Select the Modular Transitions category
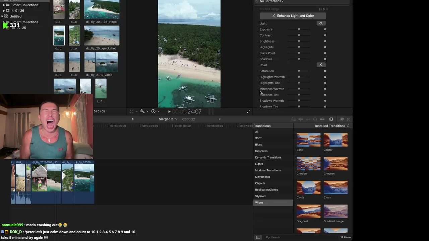This screenshot has width=429, height=241. click(273, 170)
